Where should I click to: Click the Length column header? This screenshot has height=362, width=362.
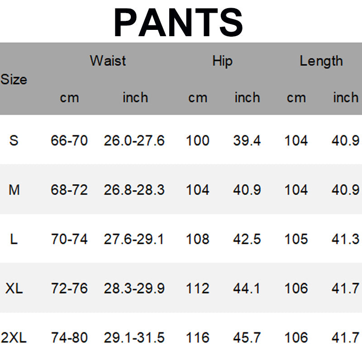click(x=321, y=61)
